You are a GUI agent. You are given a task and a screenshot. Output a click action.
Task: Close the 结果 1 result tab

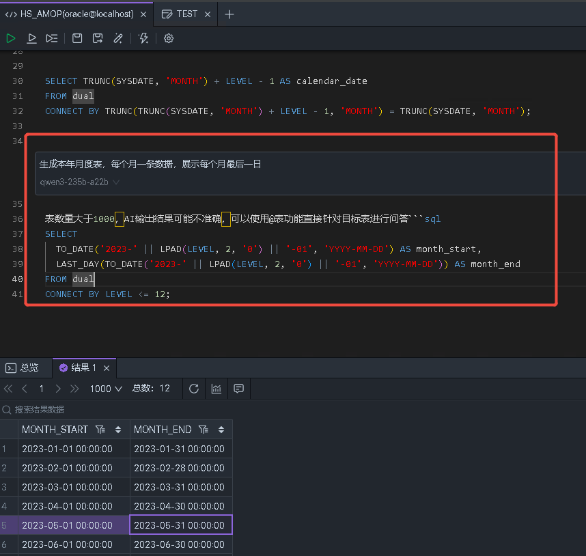[x=107, y=368]
